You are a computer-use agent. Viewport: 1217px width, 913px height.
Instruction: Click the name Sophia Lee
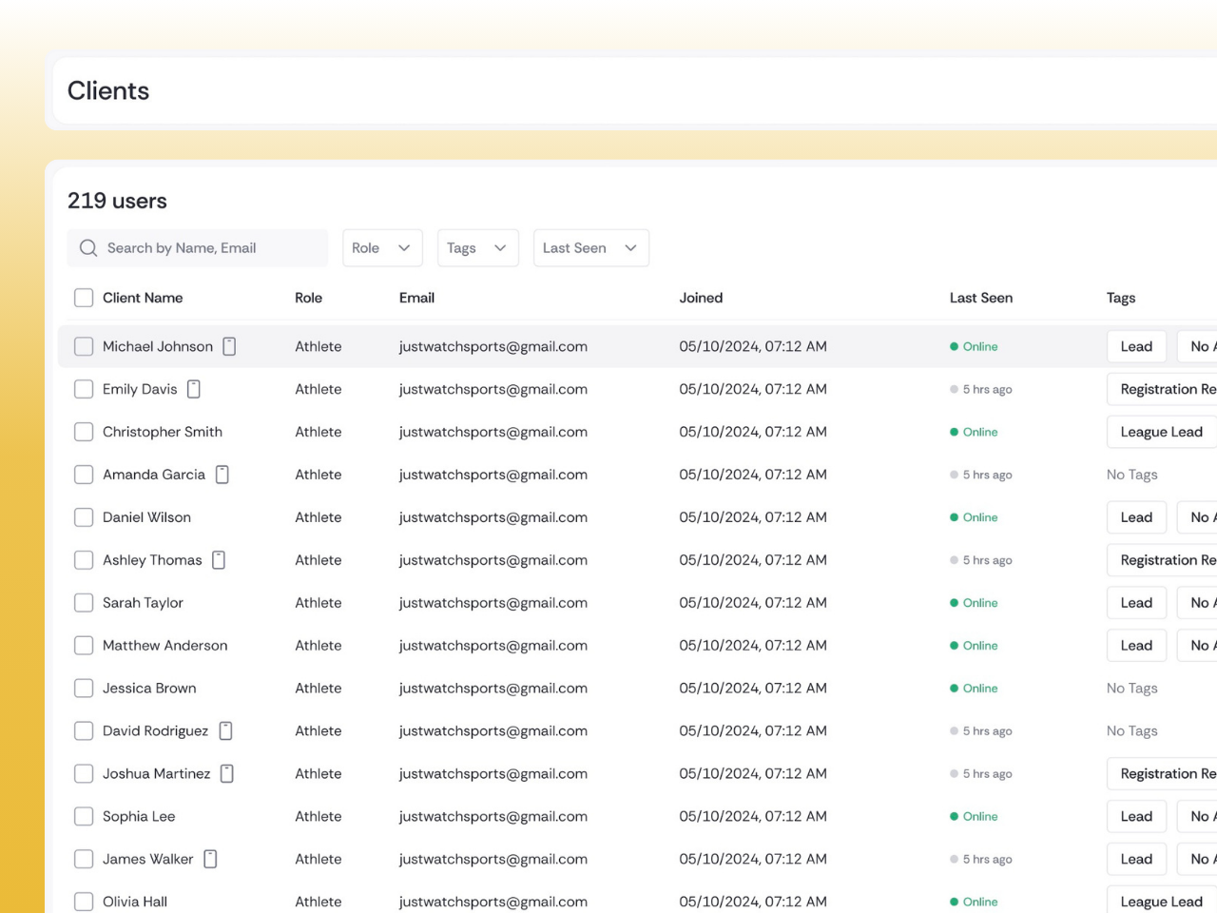[139, 816]
